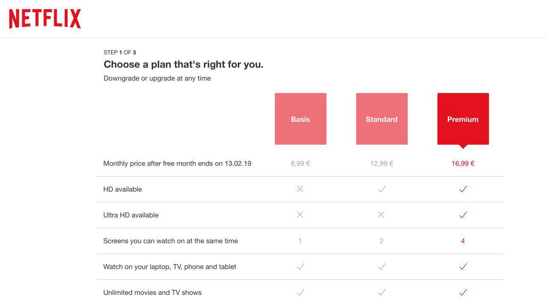This screenshot has height=304, width=548.
Task: Click laptop/TV/phone checkmark under Standard
Action: point(382,267)
